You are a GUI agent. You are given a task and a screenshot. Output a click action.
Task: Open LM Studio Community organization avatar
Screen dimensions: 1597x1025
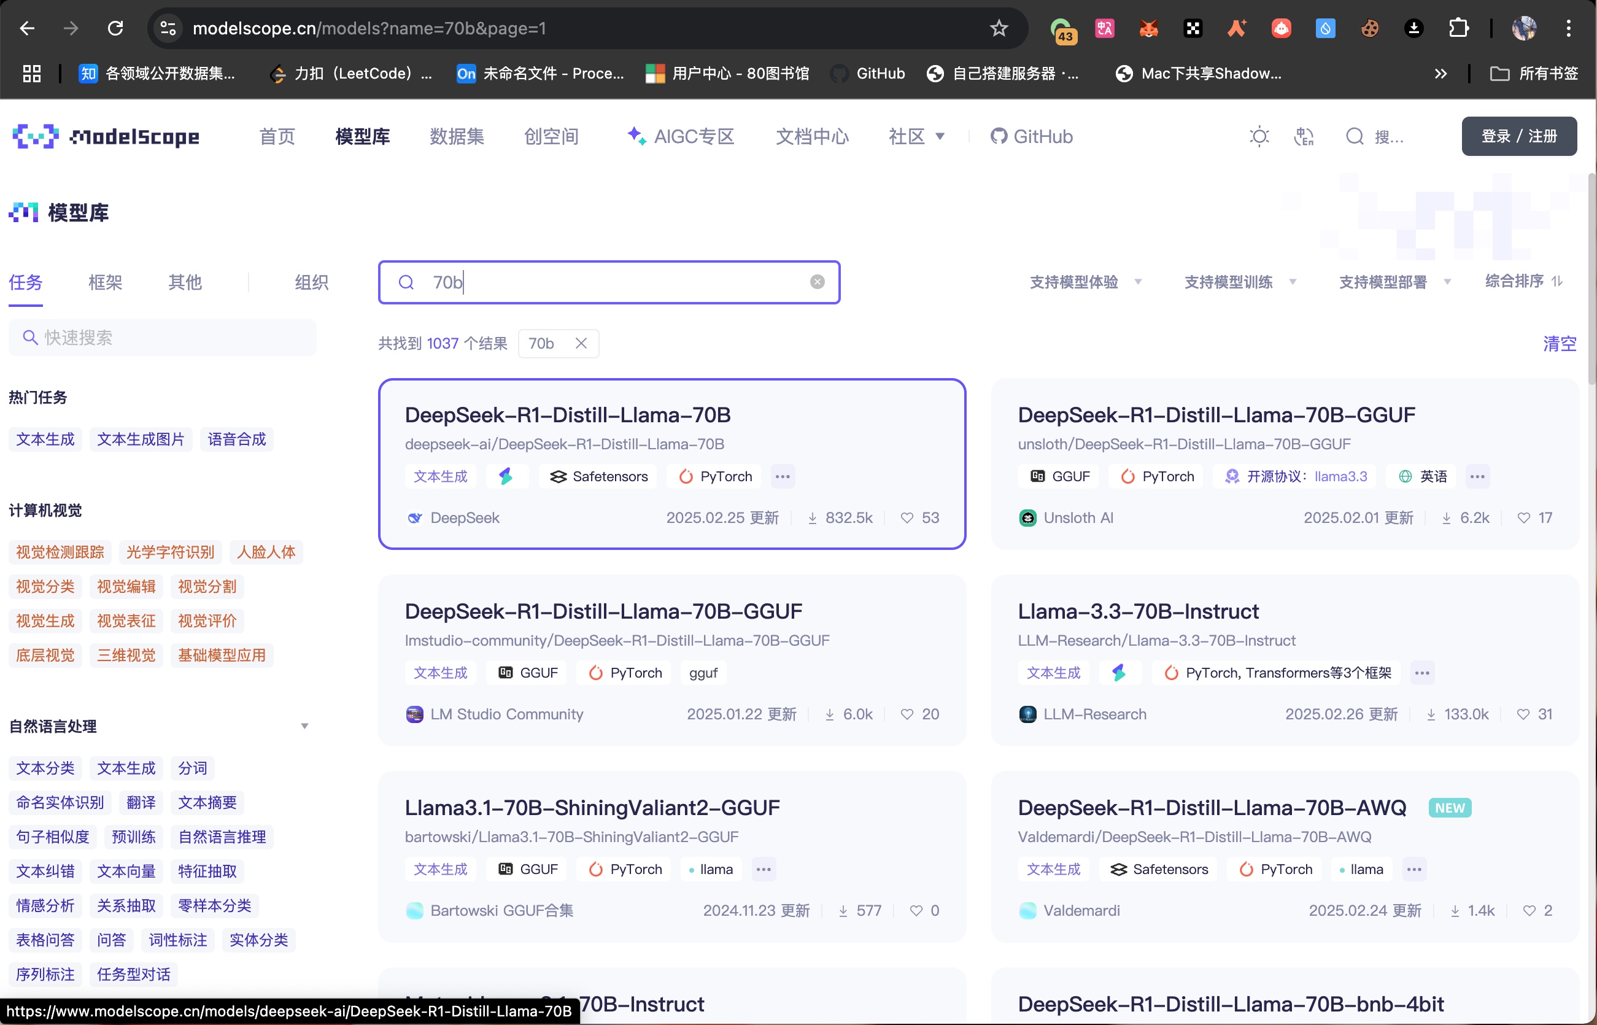414,714
